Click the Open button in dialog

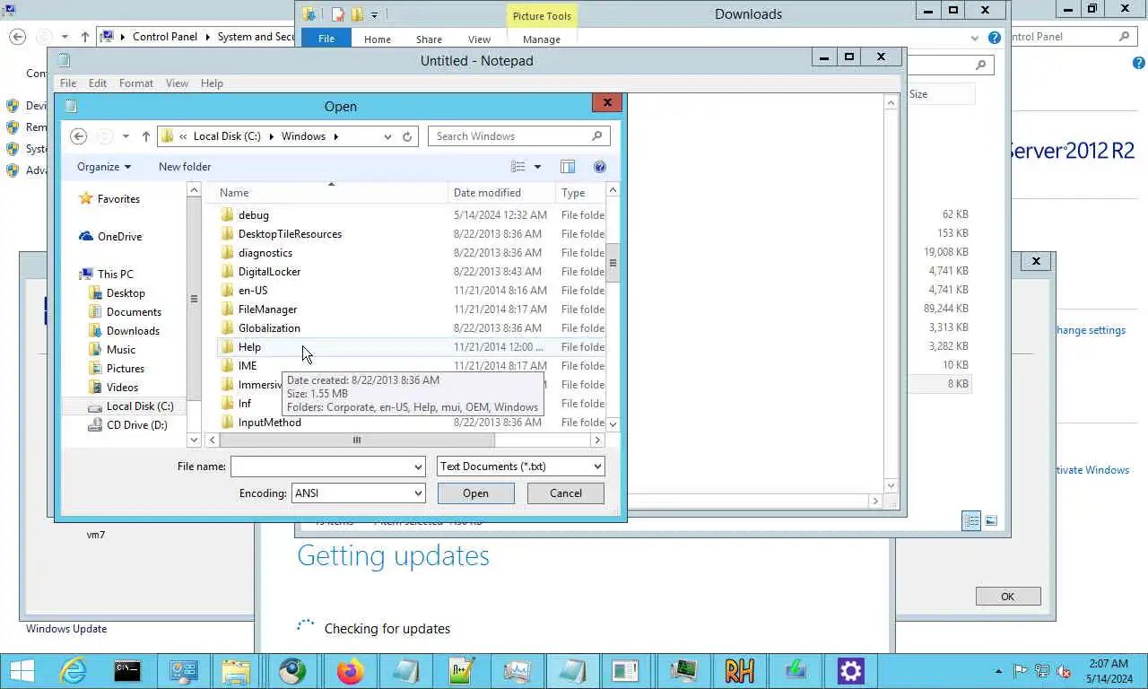point(475,493)
